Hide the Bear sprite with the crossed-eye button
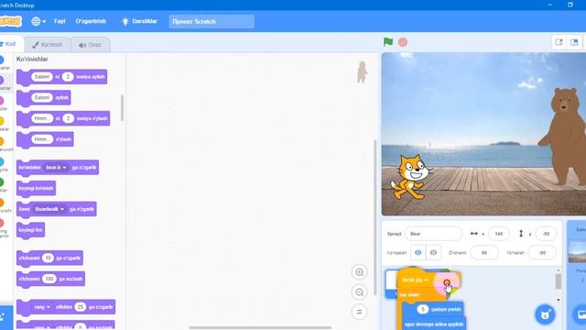This screenshot has height=330, width=586. 433,253
